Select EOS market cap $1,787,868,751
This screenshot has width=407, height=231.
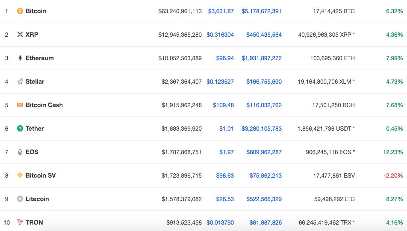pos(182,152)
